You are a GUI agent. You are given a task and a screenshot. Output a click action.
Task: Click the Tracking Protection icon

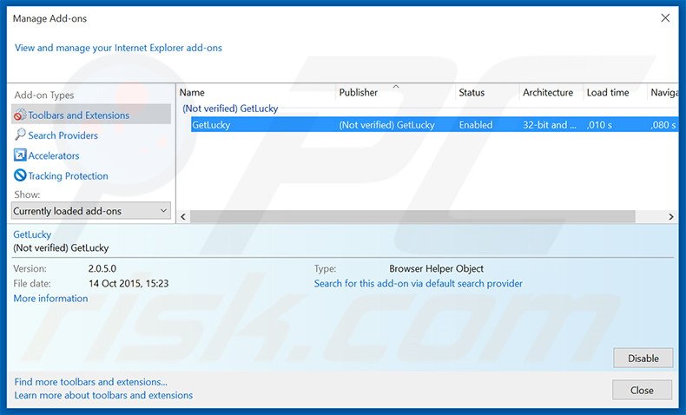[20, 175]
